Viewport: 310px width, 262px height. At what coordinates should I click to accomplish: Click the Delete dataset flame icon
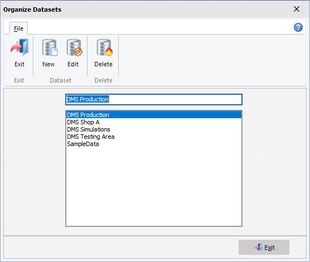click(105, 47)
